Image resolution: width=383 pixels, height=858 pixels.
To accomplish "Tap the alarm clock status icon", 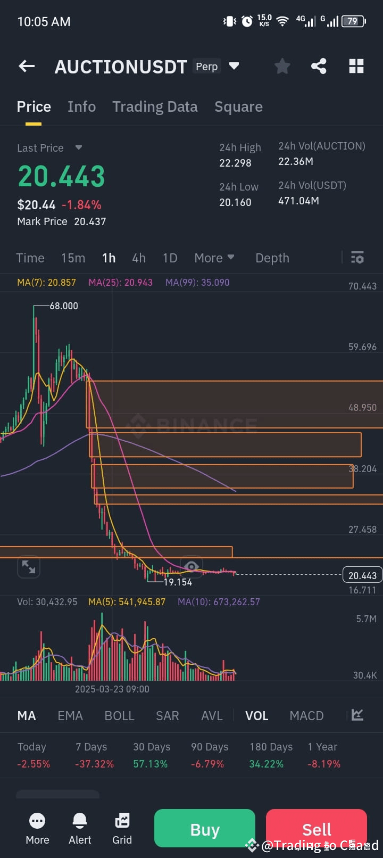I will pyautogui.click(x=247, y=21).
